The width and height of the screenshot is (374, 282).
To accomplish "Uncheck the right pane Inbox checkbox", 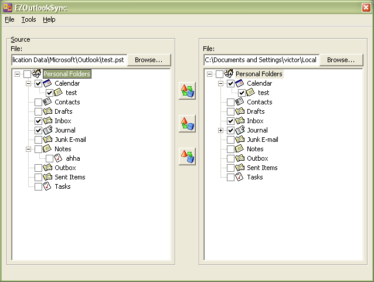I will [230, 121].
